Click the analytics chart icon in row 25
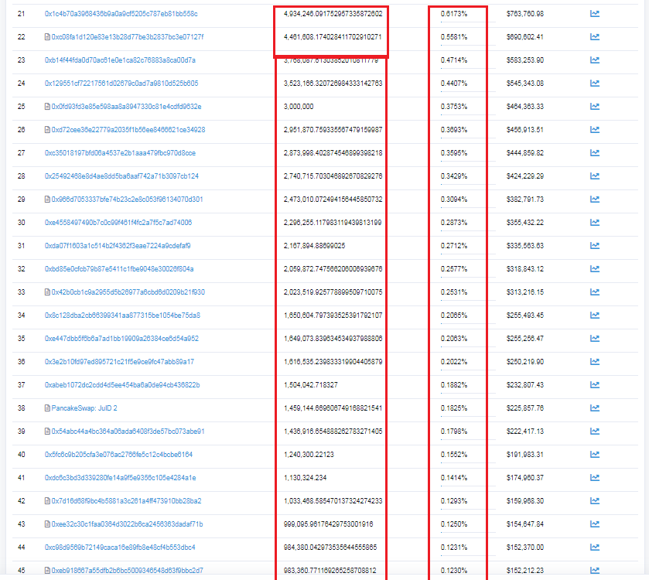This screenshot has width=649, height=580. click(x=595, y=107)
